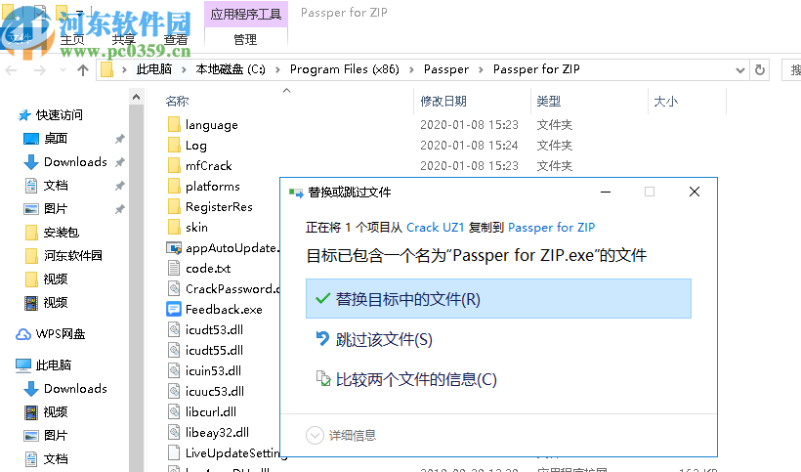The width and height of the screenshot is (801, 472).
Task: Select the Feedback.exe icon
Action: click(x=174, y=309)
